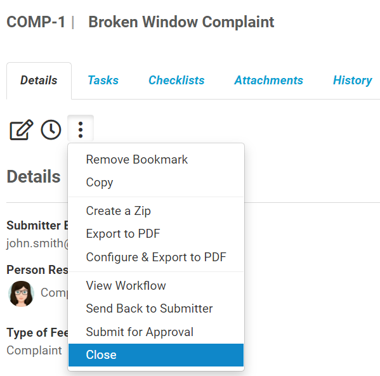380x376 pixels.
Task: Toggle the three-dot more actions menu
Action: click(81, 129)
